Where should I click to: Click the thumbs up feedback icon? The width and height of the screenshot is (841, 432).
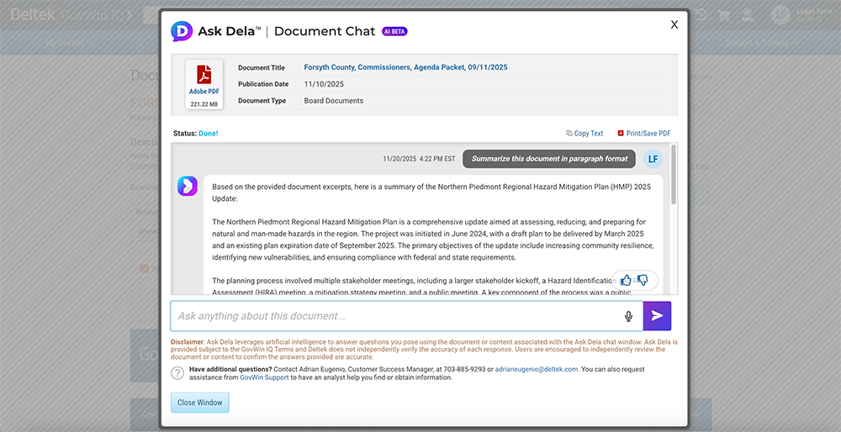[626, 280]
